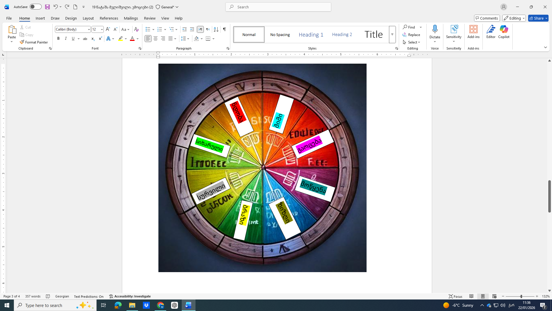
Task: Open the Editing mode dropdown
Action: tap(514, 18)
